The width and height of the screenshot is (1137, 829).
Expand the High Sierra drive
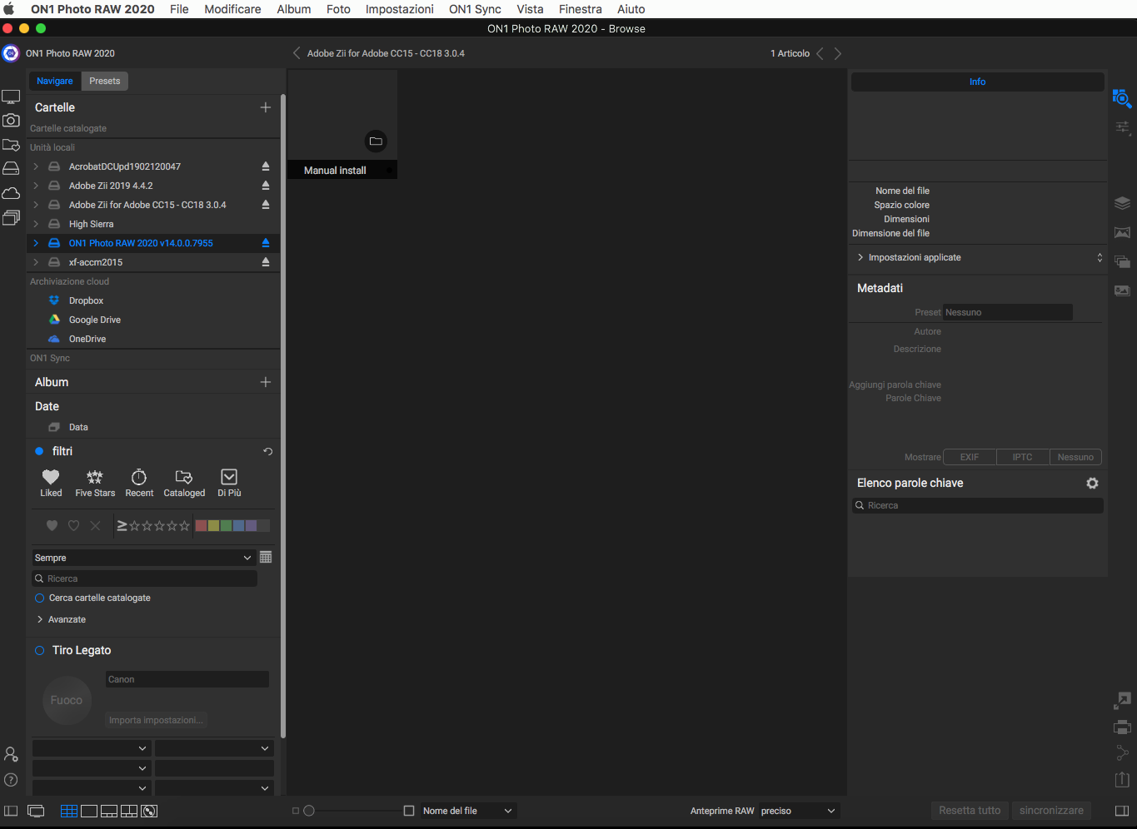click(36, 224)
